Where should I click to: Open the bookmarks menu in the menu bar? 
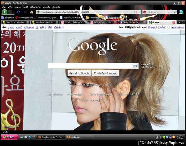(x=35, y=7)
